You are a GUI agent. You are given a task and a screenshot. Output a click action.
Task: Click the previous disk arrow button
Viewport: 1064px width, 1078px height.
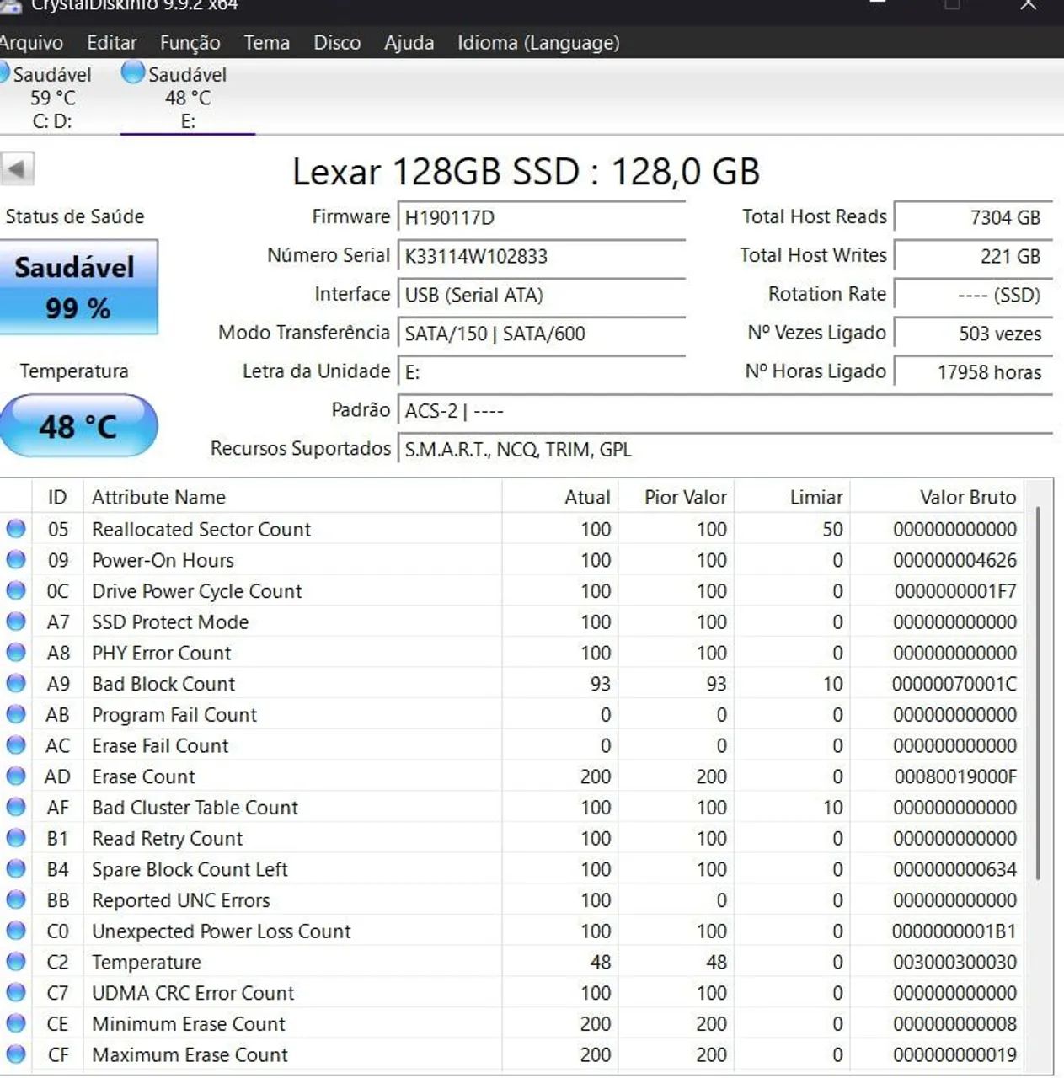pos(17,168)
